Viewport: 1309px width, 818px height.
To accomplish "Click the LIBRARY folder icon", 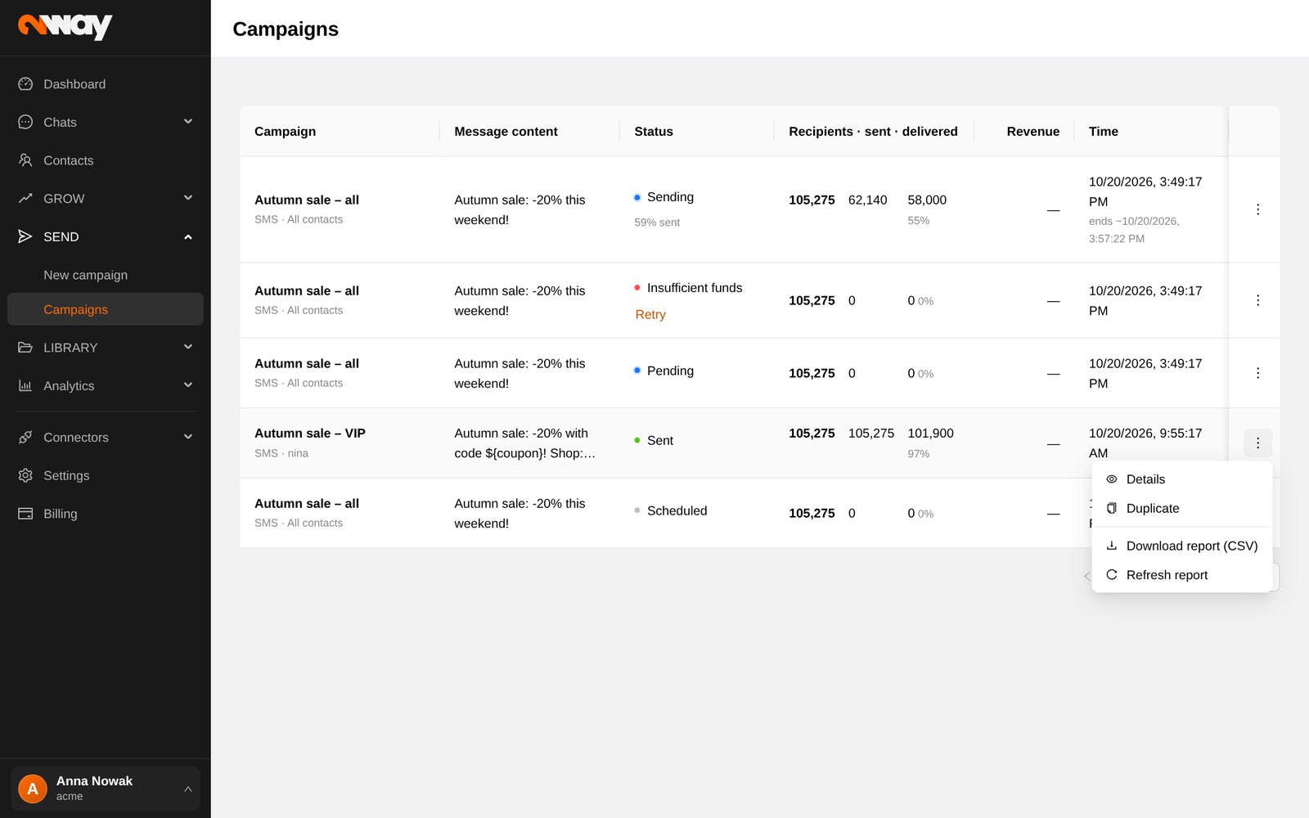I will click(25, 348).
